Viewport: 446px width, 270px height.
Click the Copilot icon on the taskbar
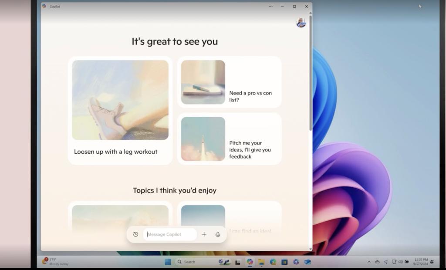pos(250,262)
